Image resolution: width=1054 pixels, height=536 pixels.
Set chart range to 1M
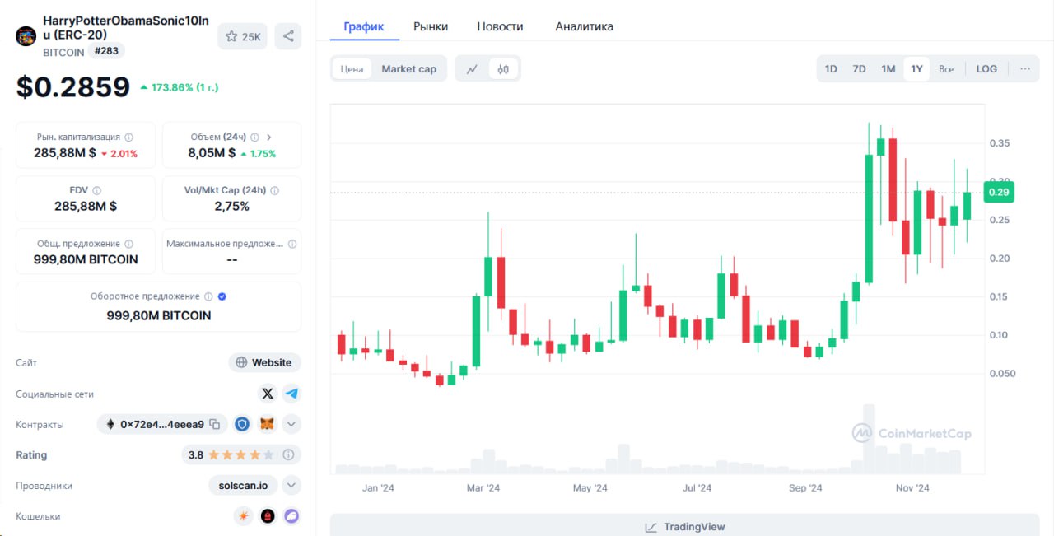click(x=888, y=69)
